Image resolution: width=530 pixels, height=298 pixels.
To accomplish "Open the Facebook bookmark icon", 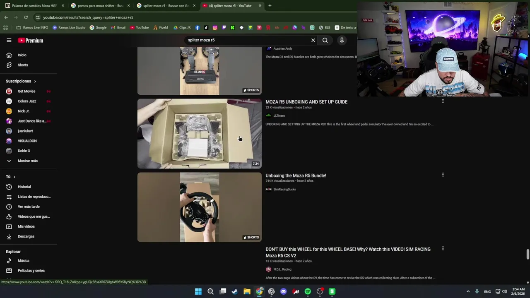I will tap(197, 28).
